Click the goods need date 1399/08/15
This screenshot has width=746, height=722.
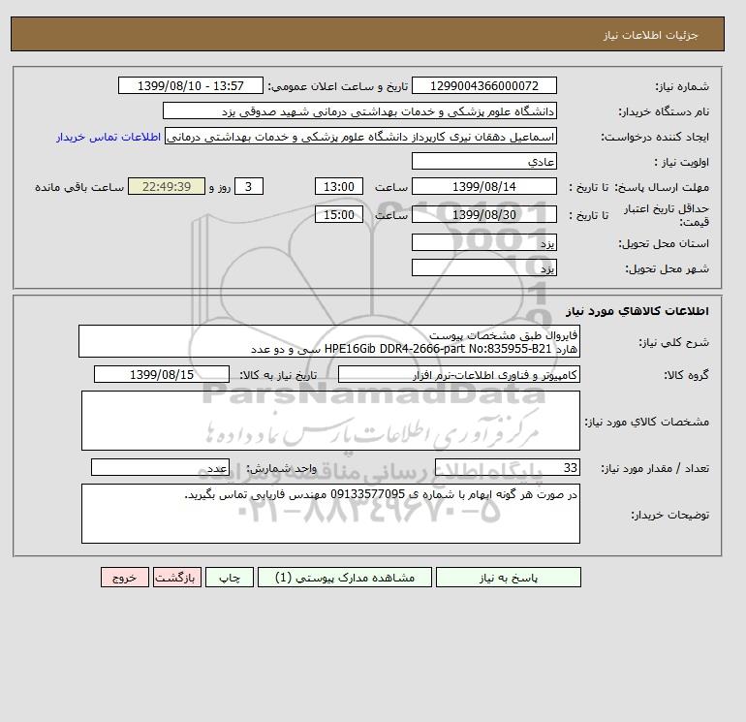click(162, 374)
